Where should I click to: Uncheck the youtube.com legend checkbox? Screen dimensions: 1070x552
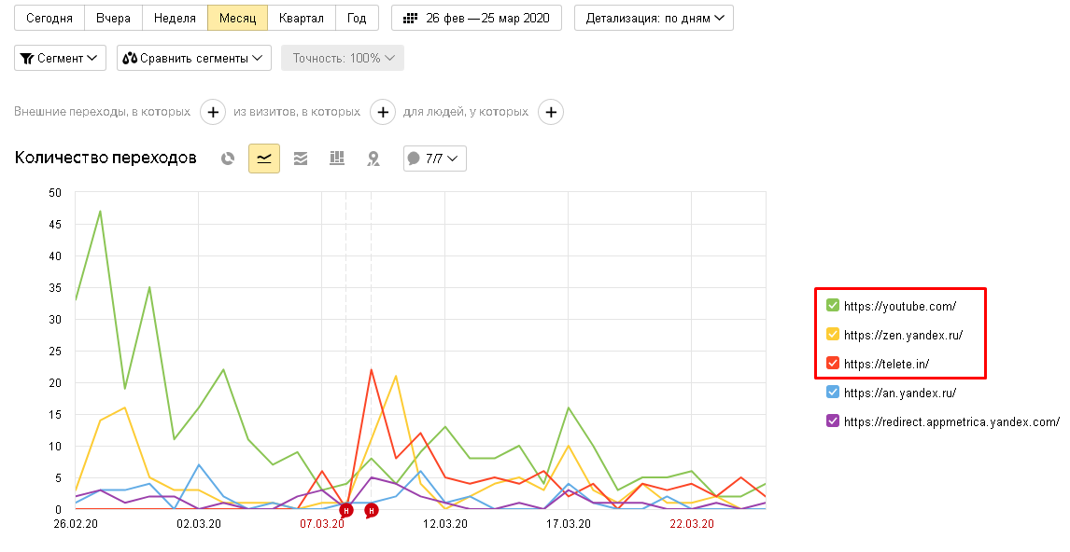point(833,305)
